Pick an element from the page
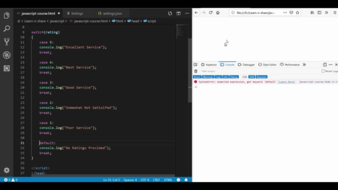The width and height of the screenshot is (338, 190). pos(195,64)
